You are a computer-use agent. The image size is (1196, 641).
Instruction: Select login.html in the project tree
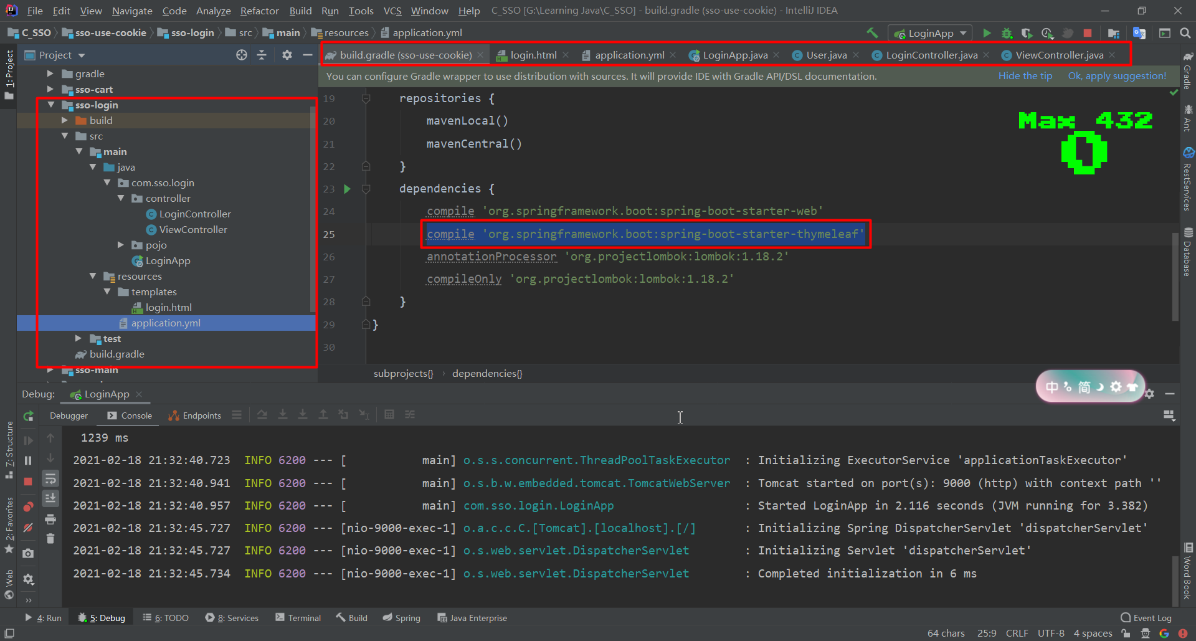[x=168, y=307]
